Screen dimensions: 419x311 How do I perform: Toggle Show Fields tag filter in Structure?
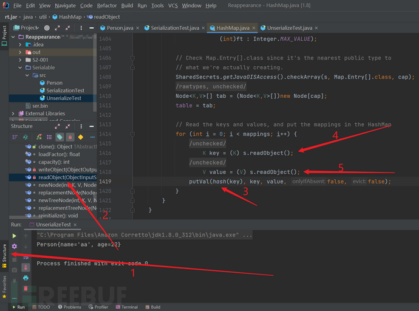click(x=59, y=137)
